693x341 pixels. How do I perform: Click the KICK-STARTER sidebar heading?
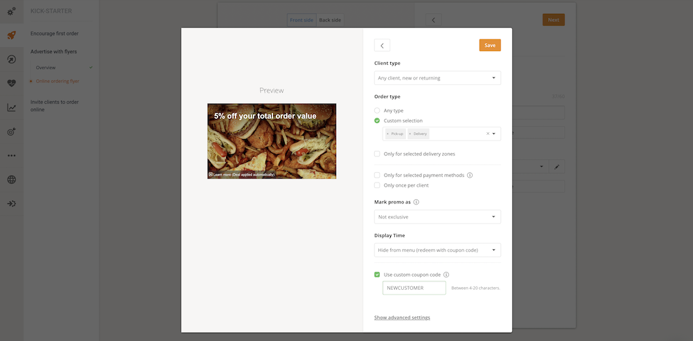51,11
